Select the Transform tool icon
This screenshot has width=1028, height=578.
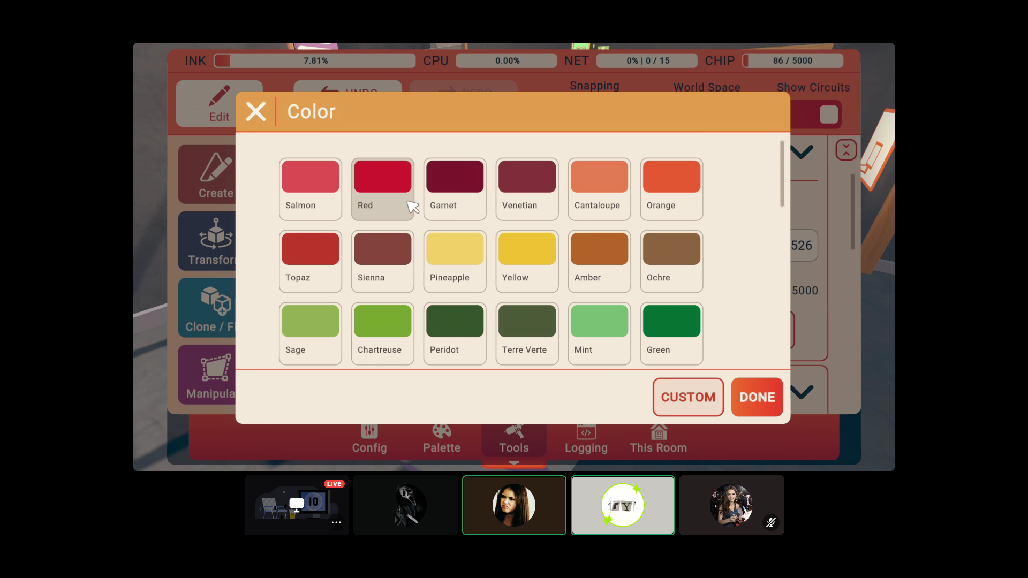click(215, 234)
